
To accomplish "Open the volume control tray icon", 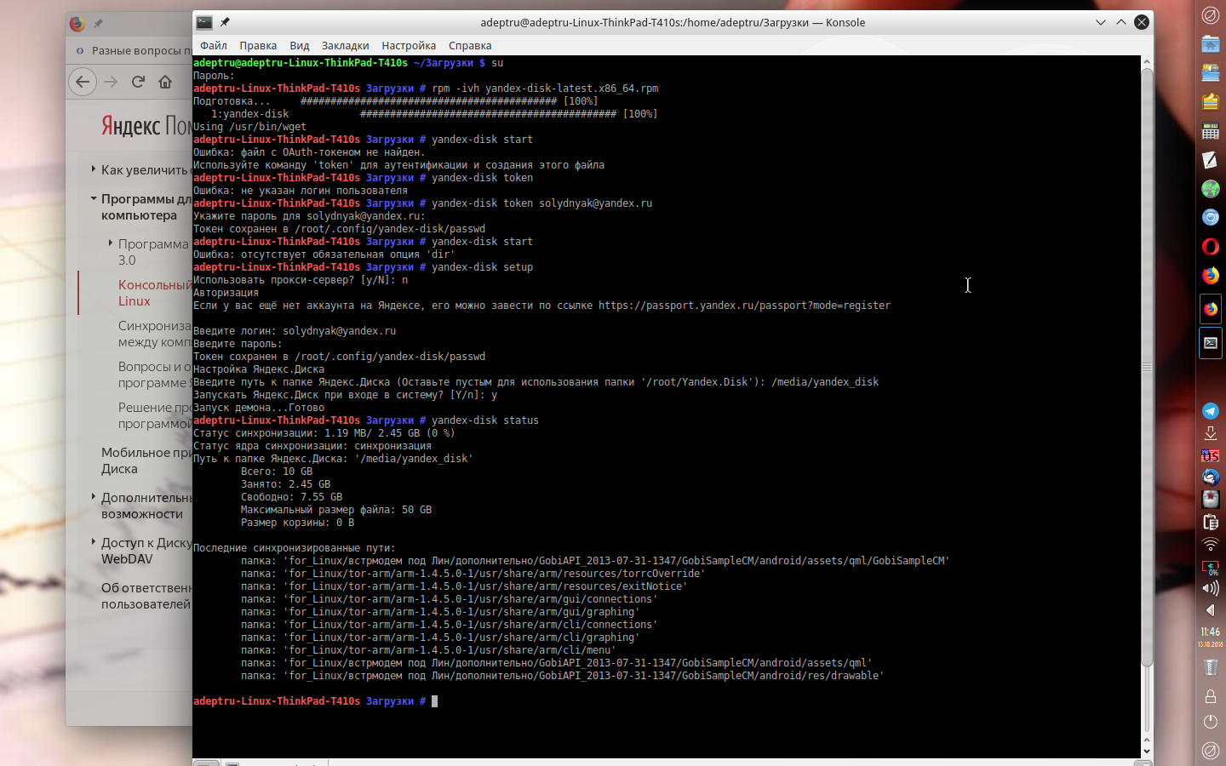I will 1210,588.
